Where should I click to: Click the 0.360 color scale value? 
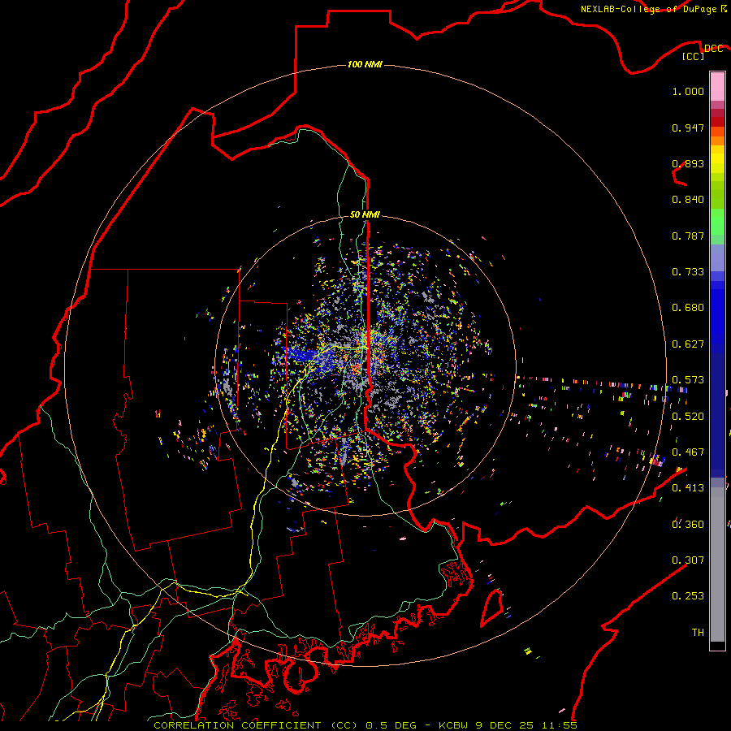[x=688, y=525]
